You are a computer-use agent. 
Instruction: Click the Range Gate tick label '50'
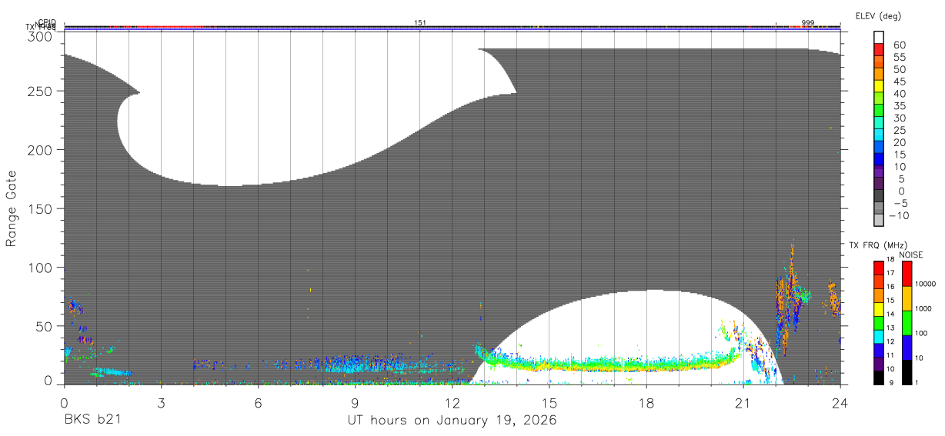tap(44, 326)
